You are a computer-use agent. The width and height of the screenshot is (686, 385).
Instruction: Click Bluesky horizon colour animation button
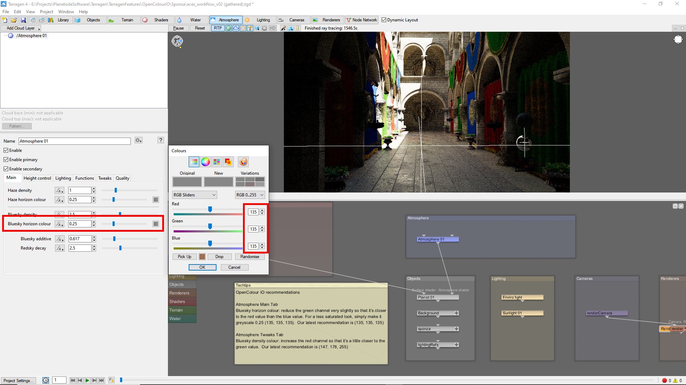(59, 224)
